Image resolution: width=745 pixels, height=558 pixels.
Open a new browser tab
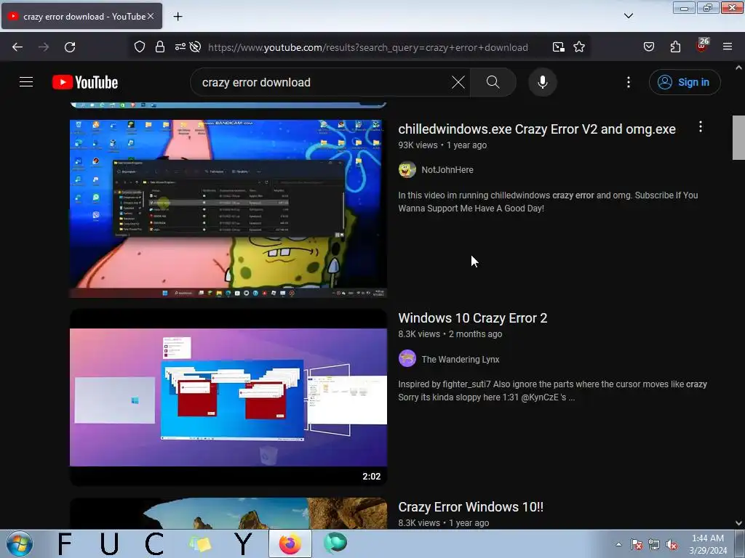178,17
